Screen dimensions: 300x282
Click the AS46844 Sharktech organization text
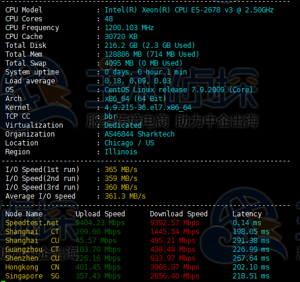[139, 134]
